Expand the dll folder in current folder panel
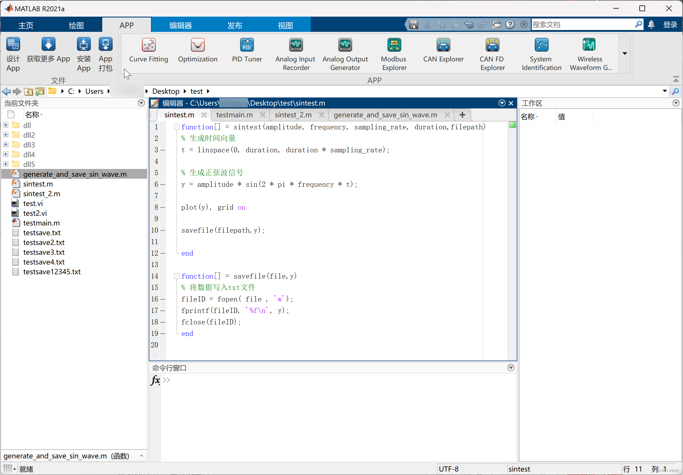 [x=5, y=125]
